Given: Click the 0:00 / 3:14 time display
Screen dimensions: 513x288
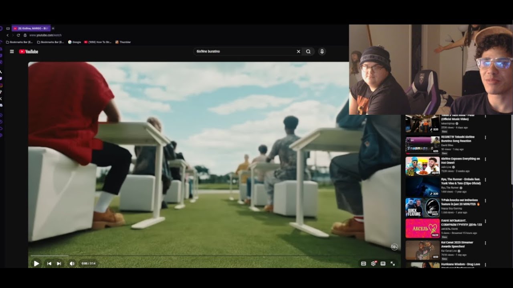Looking at the screenshot, I should tap(88, 264).
